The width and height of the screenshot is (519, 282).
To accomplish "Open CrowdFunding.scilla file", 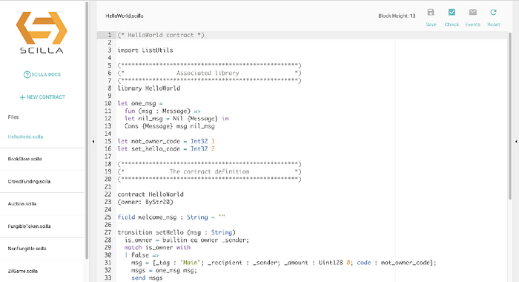I will click(x=29, y=181).
